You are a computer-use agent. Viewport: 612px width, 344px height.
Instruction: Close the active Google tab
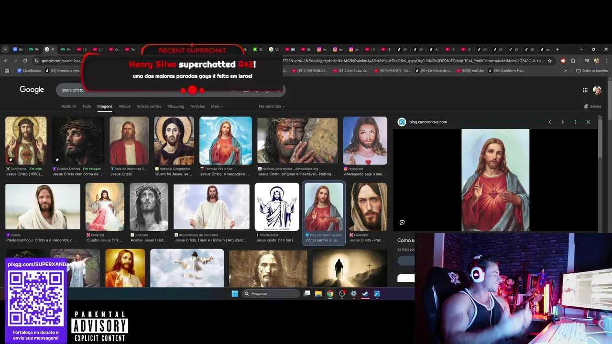pyautogui.click(x=53, y=49)
